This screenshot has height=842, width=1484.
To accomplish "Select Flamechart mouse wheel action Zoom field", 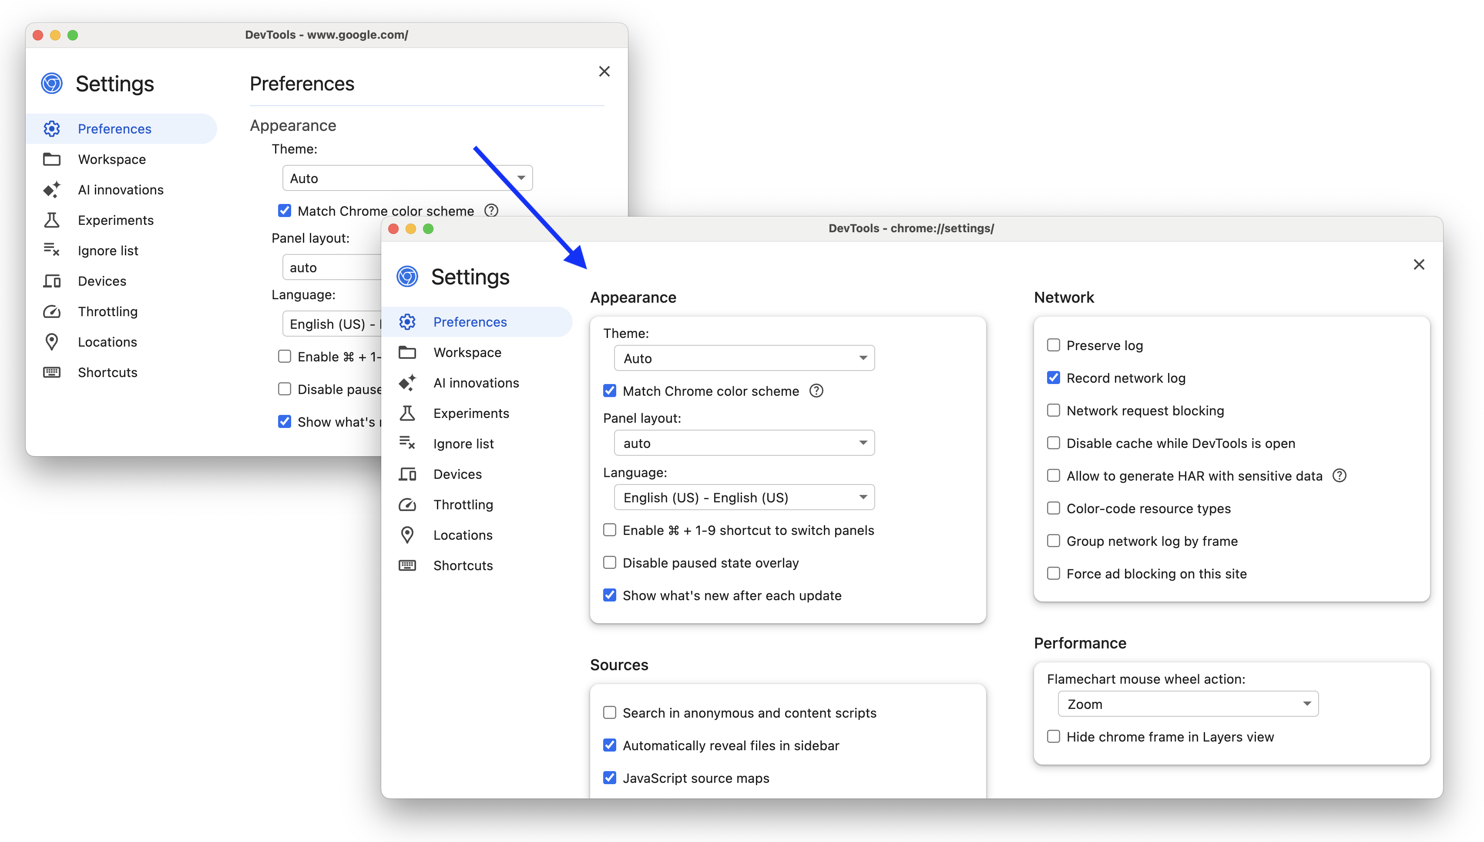I will 1185,704.
